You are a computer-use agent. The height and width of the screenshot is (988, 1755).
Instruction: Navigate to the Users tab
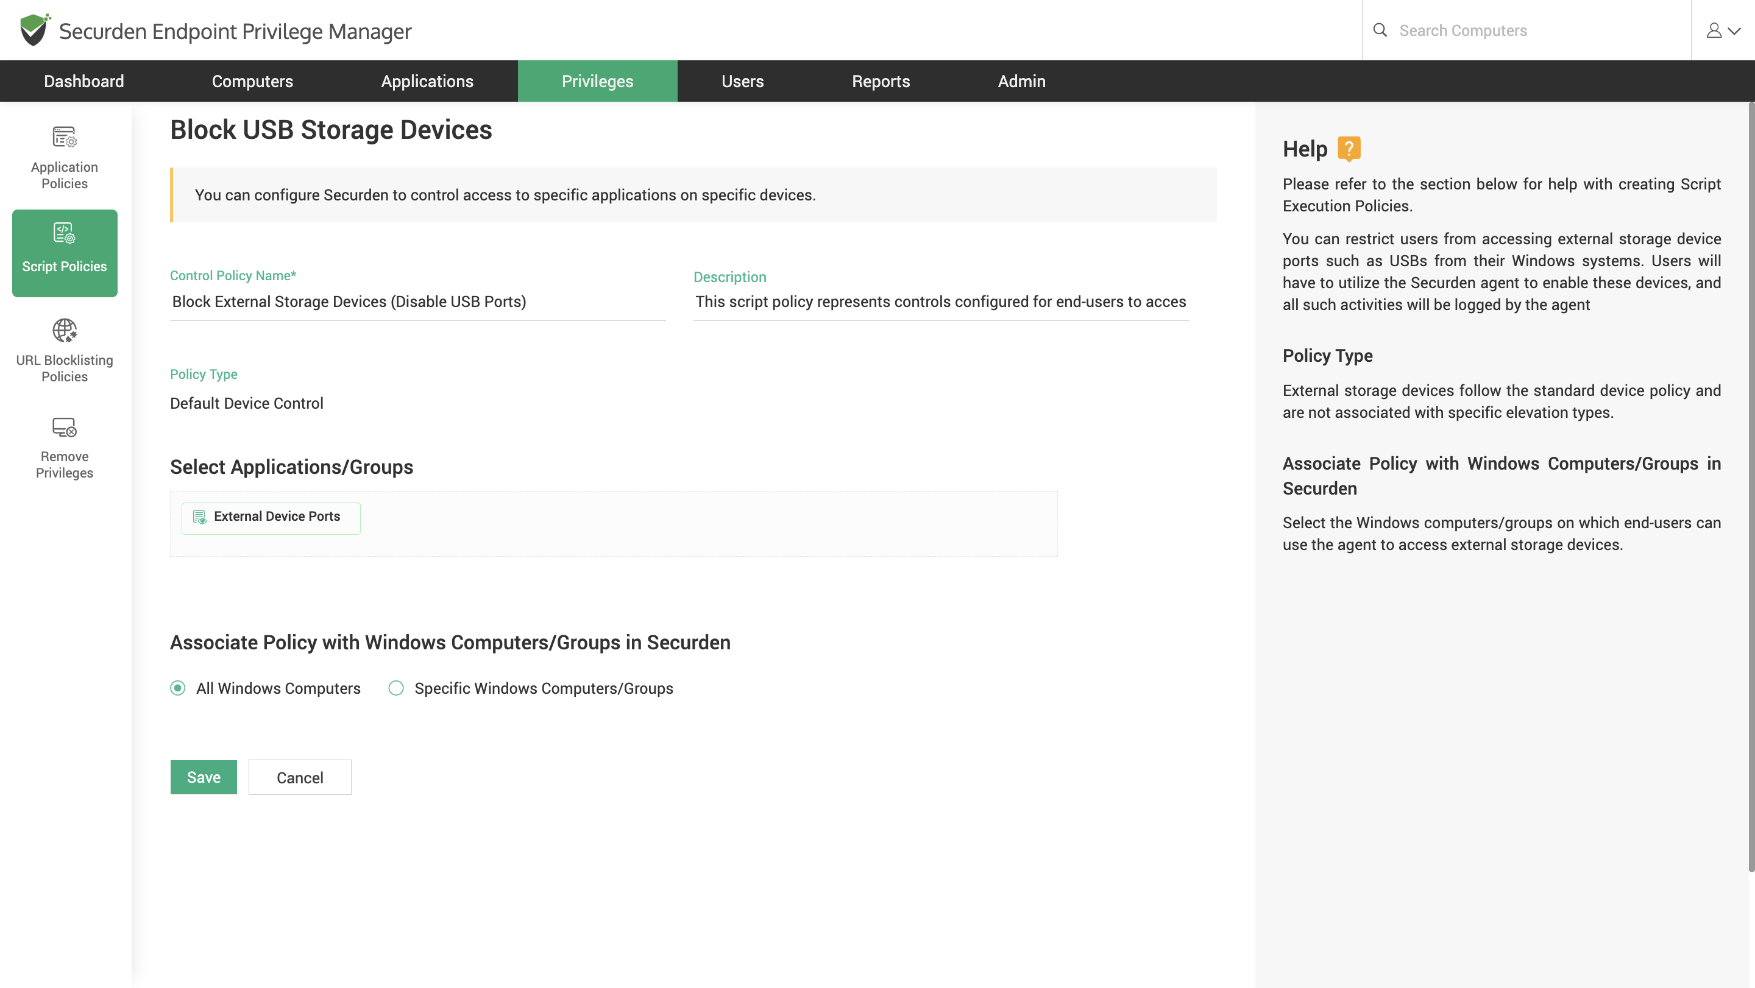[743, 81]
